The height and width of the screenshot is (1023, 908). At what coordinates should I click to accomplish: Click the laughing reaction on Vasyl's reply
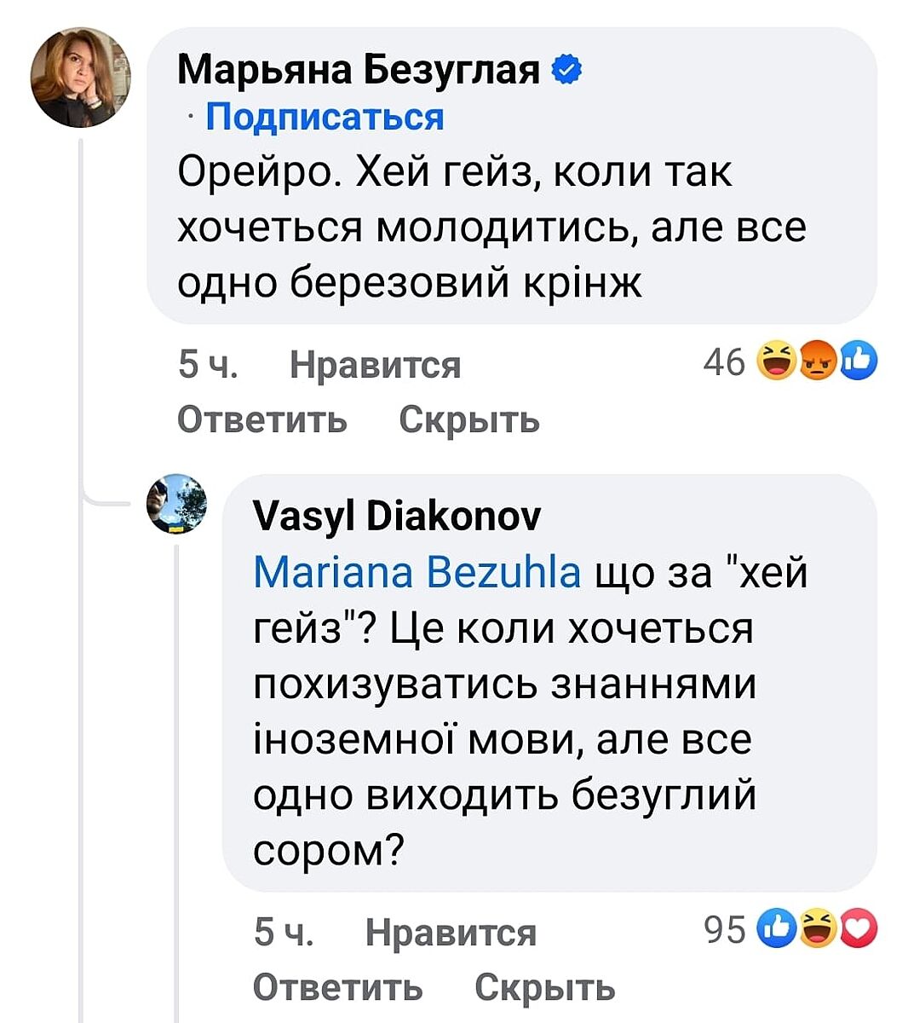pyautogui.click(x=818, y=928)
